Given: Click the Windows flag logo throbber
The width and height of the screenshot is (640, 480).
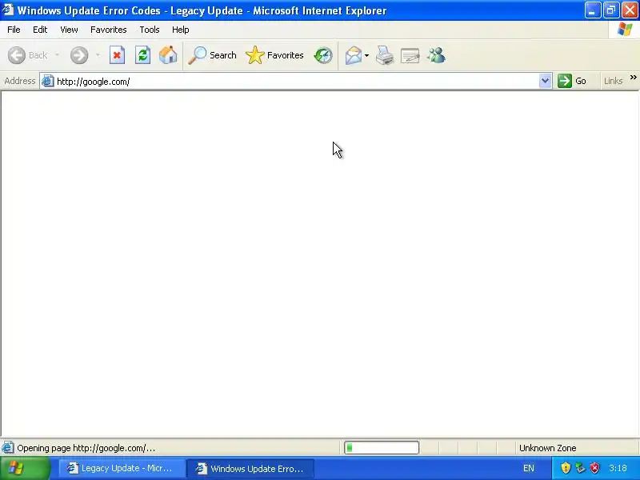Looking at the screenshot, I should click(x=625, y=30).
